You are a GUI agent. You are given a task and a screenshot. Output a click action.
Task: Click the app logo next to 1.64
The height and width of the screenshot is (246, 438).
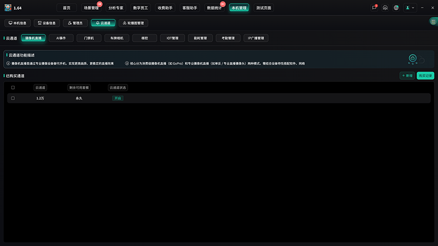click(x=8, y=8)
